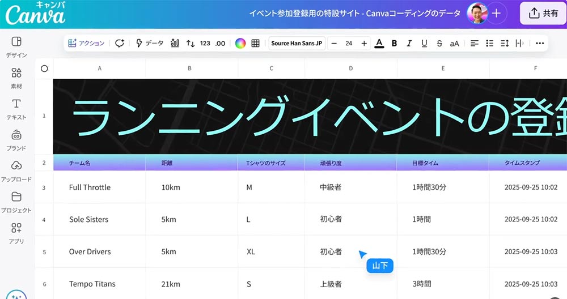Open the 素材 elements panel

tap(16, 77)
